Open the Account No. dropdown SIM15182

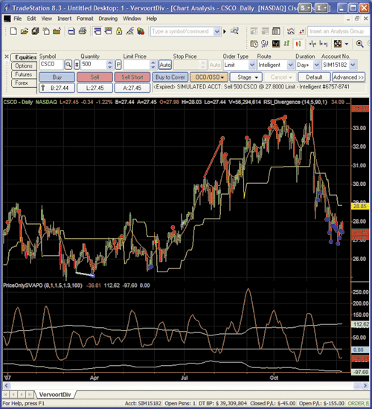tap(353, 65)
